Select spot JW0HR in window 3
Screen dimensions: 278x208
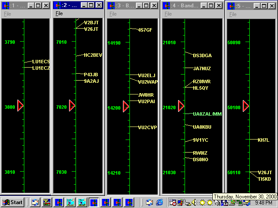(146, 95)
